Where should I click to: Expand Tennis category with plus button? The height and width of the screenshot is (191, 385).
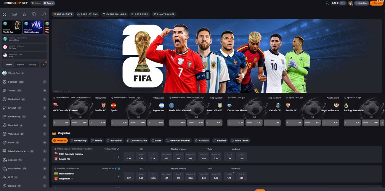(45, 91)
